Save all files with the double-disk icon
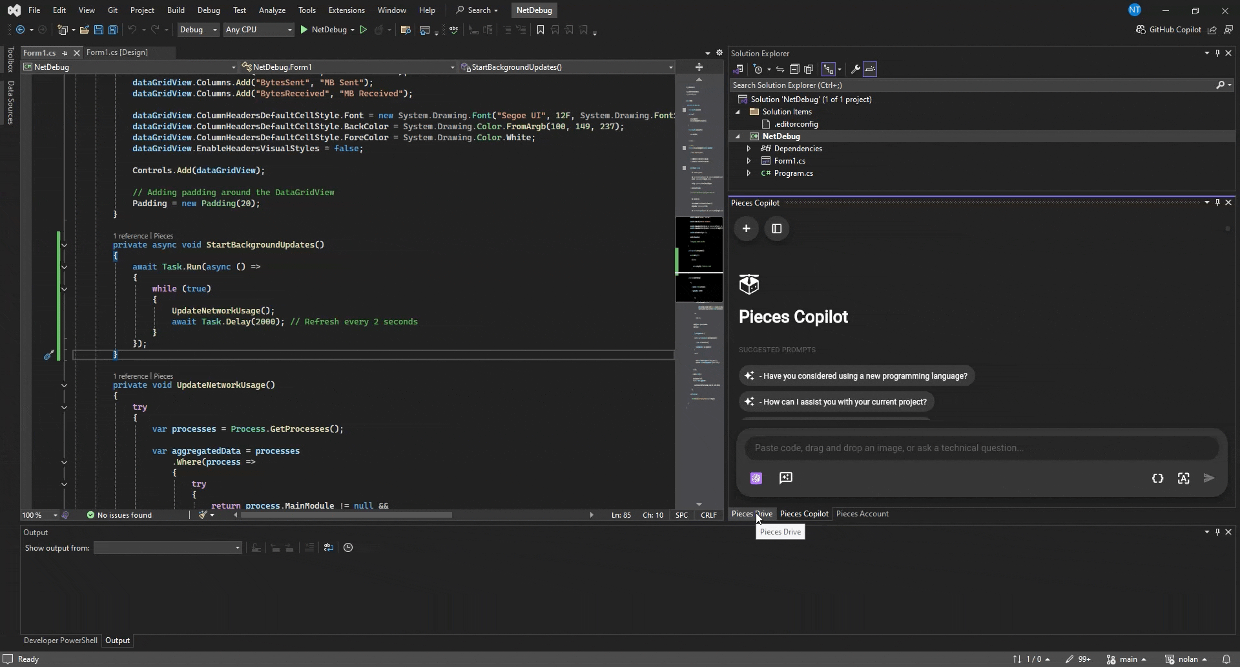The width and height of the screenshot is (1240, 667). point(112,30)
